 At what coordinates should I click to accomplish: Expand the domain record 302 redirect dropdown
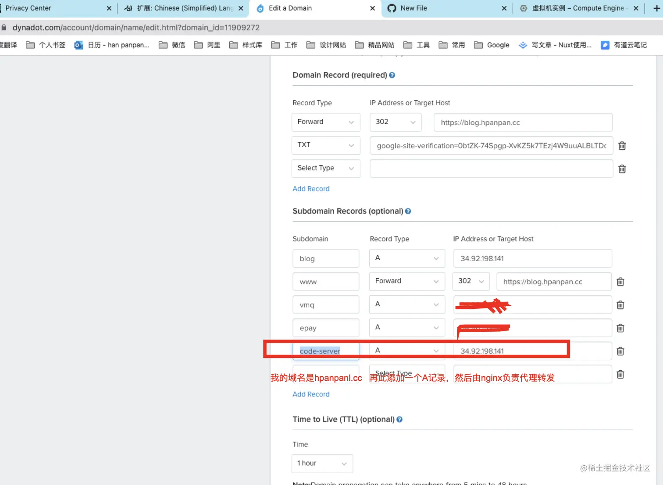tap(396, 122)
